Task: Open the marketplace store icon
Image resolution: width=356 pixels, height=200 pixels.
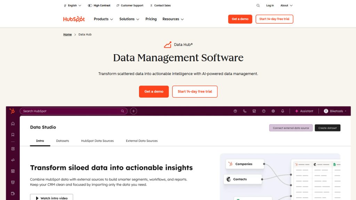Action: pos(254,111)
